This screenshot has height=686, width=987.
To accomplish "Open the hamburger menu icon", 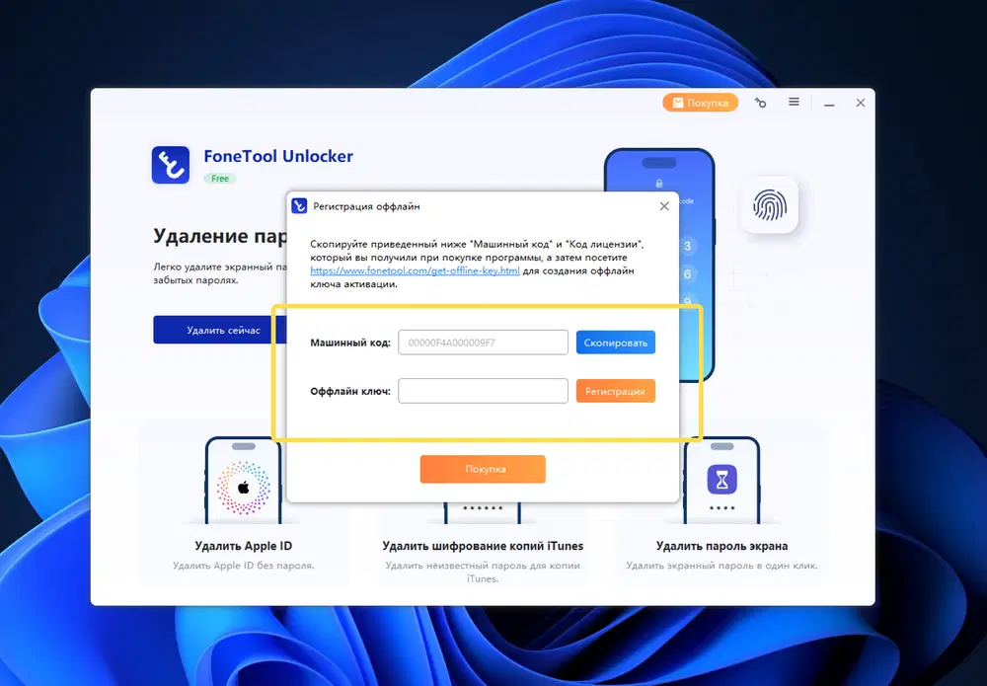I will (794, 102).
